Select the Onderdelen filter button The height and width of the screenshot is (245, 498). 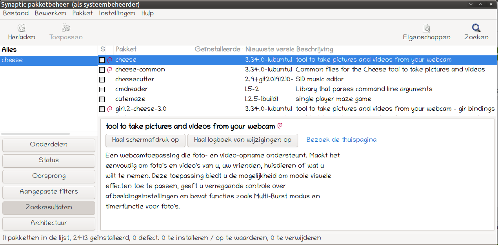[x=49, y=144]
